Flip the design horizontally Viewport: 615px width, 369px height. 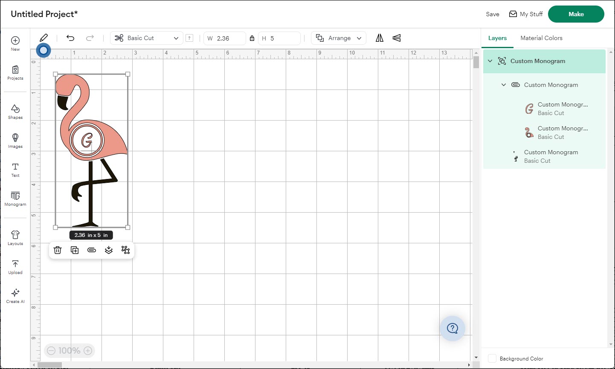coord(380,38)
